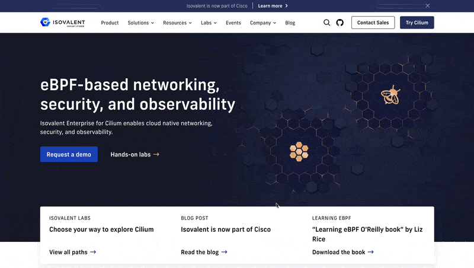Screen dimensions: 474x268
Task: Open the GitHub icon link
Action: click(x=340, y=23)
